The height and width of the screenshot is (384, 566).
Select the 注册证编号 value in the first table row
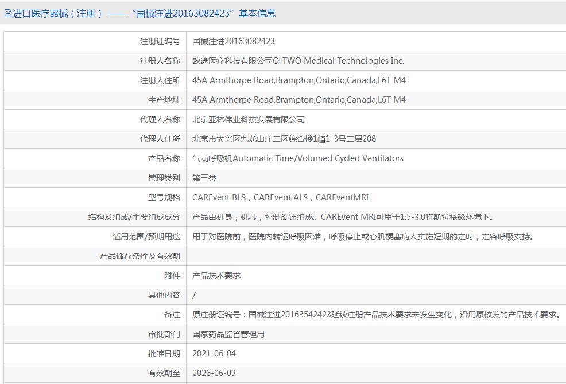pyautogui.click(x=233, y=41)
